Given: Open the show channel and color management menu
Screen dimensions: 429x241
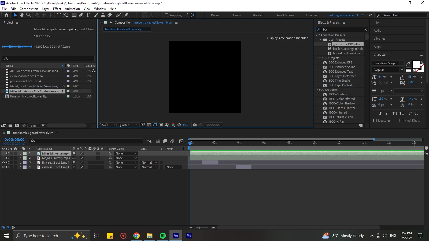Looking at the screenshot, I should (x=173, y=125).
